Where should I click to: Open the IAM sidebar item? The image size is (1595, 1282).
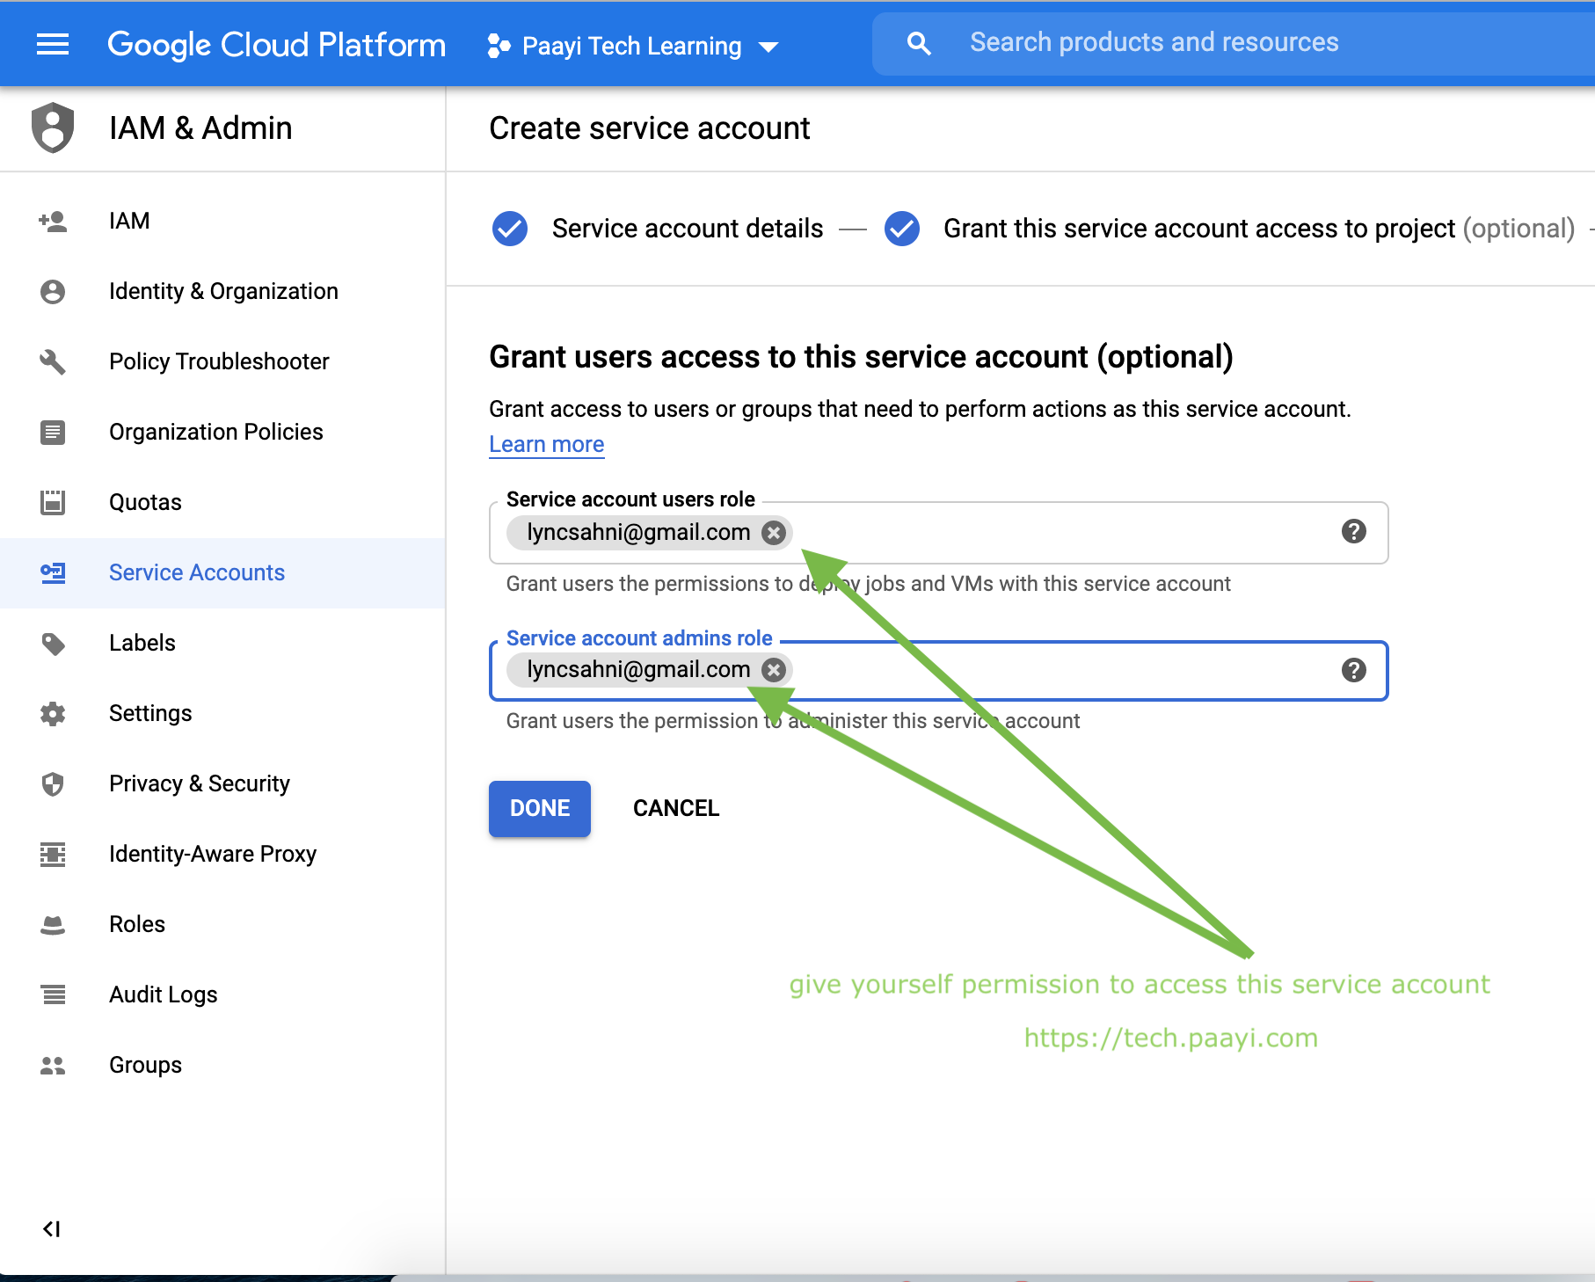pyautogui.click(x=222, y=221)
